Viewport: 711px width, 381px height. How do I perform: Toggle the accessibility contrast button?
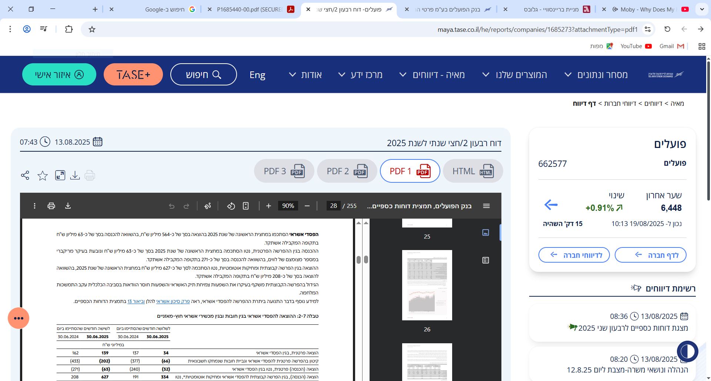[x=688, y=351]
